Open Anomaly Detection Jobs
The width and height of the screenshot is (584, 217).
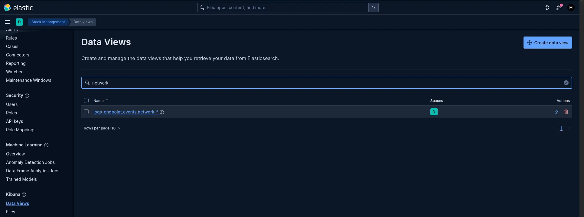(30, 162)
